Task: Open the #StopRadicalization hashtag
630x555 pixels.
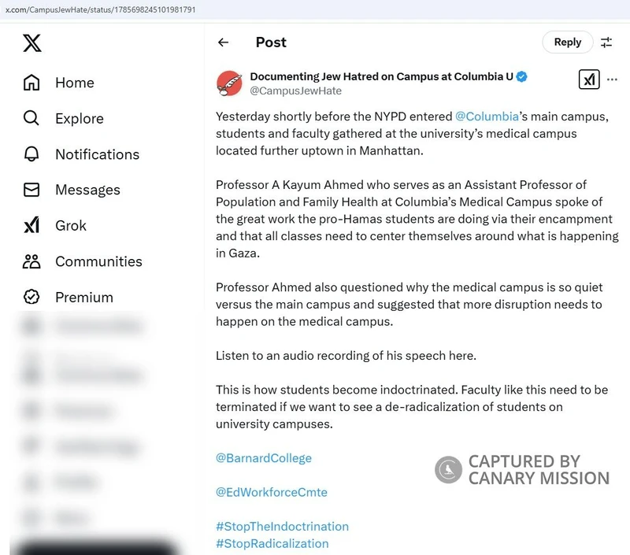Action: (272, 544)
